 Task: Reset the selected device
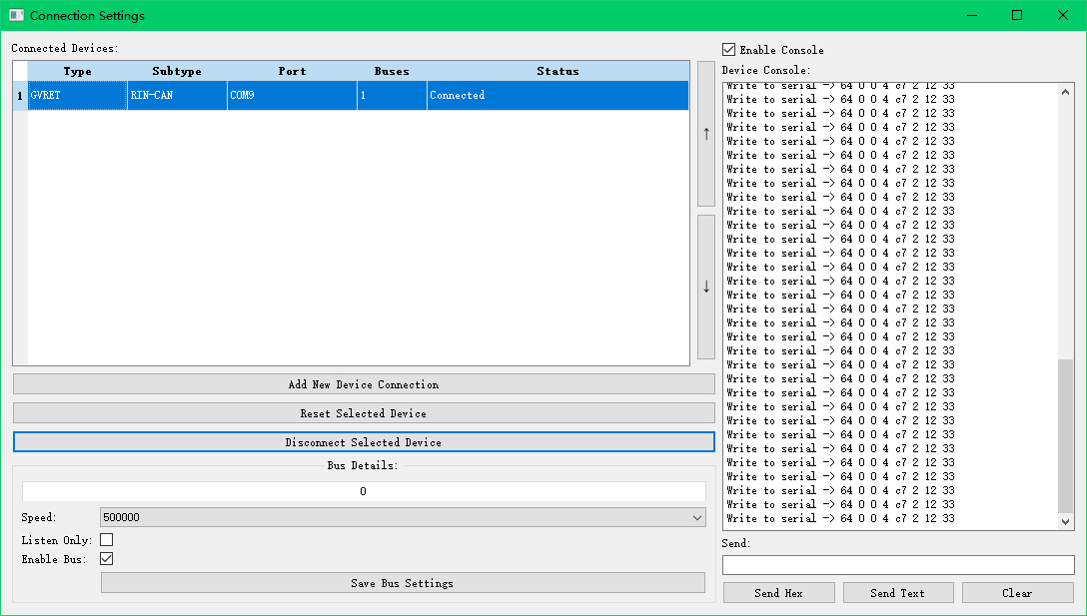coord(364,413)
